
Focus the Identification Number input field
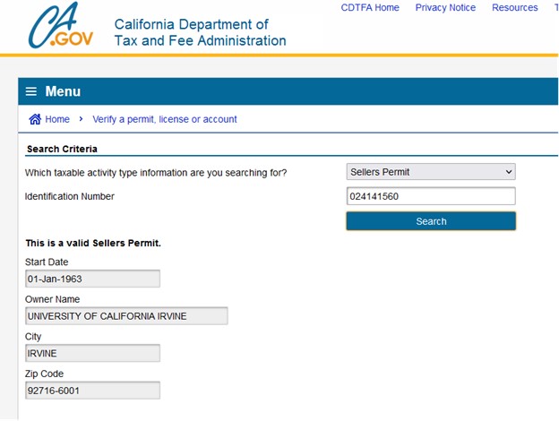[430, 196]
